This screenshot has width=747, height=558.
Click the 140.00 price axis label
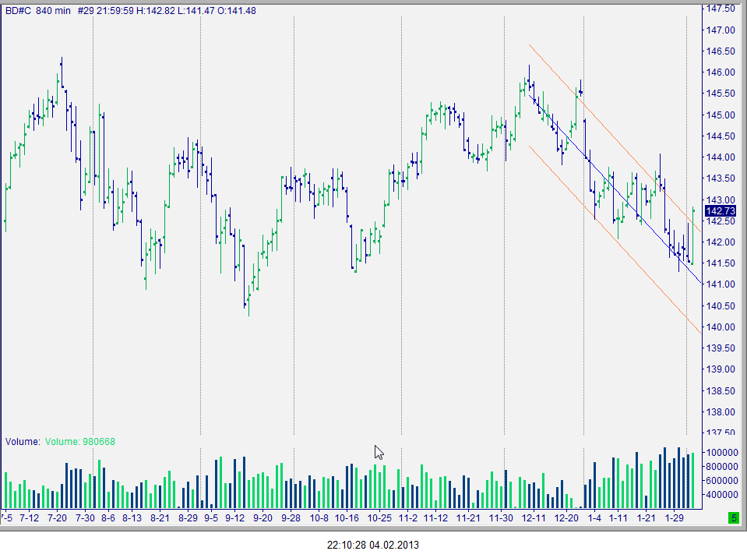[x=721, y=327]
